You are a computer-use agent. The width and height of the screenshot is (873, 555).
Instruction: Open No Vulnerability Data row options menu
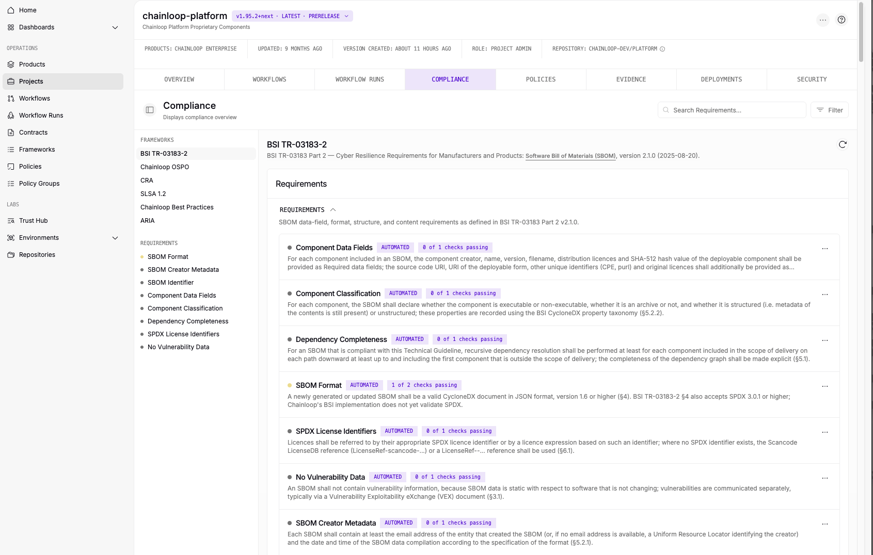[x=825, y=478]
